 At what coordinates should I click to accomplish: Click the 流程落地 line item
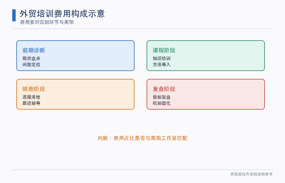click(x=31, y=97)
